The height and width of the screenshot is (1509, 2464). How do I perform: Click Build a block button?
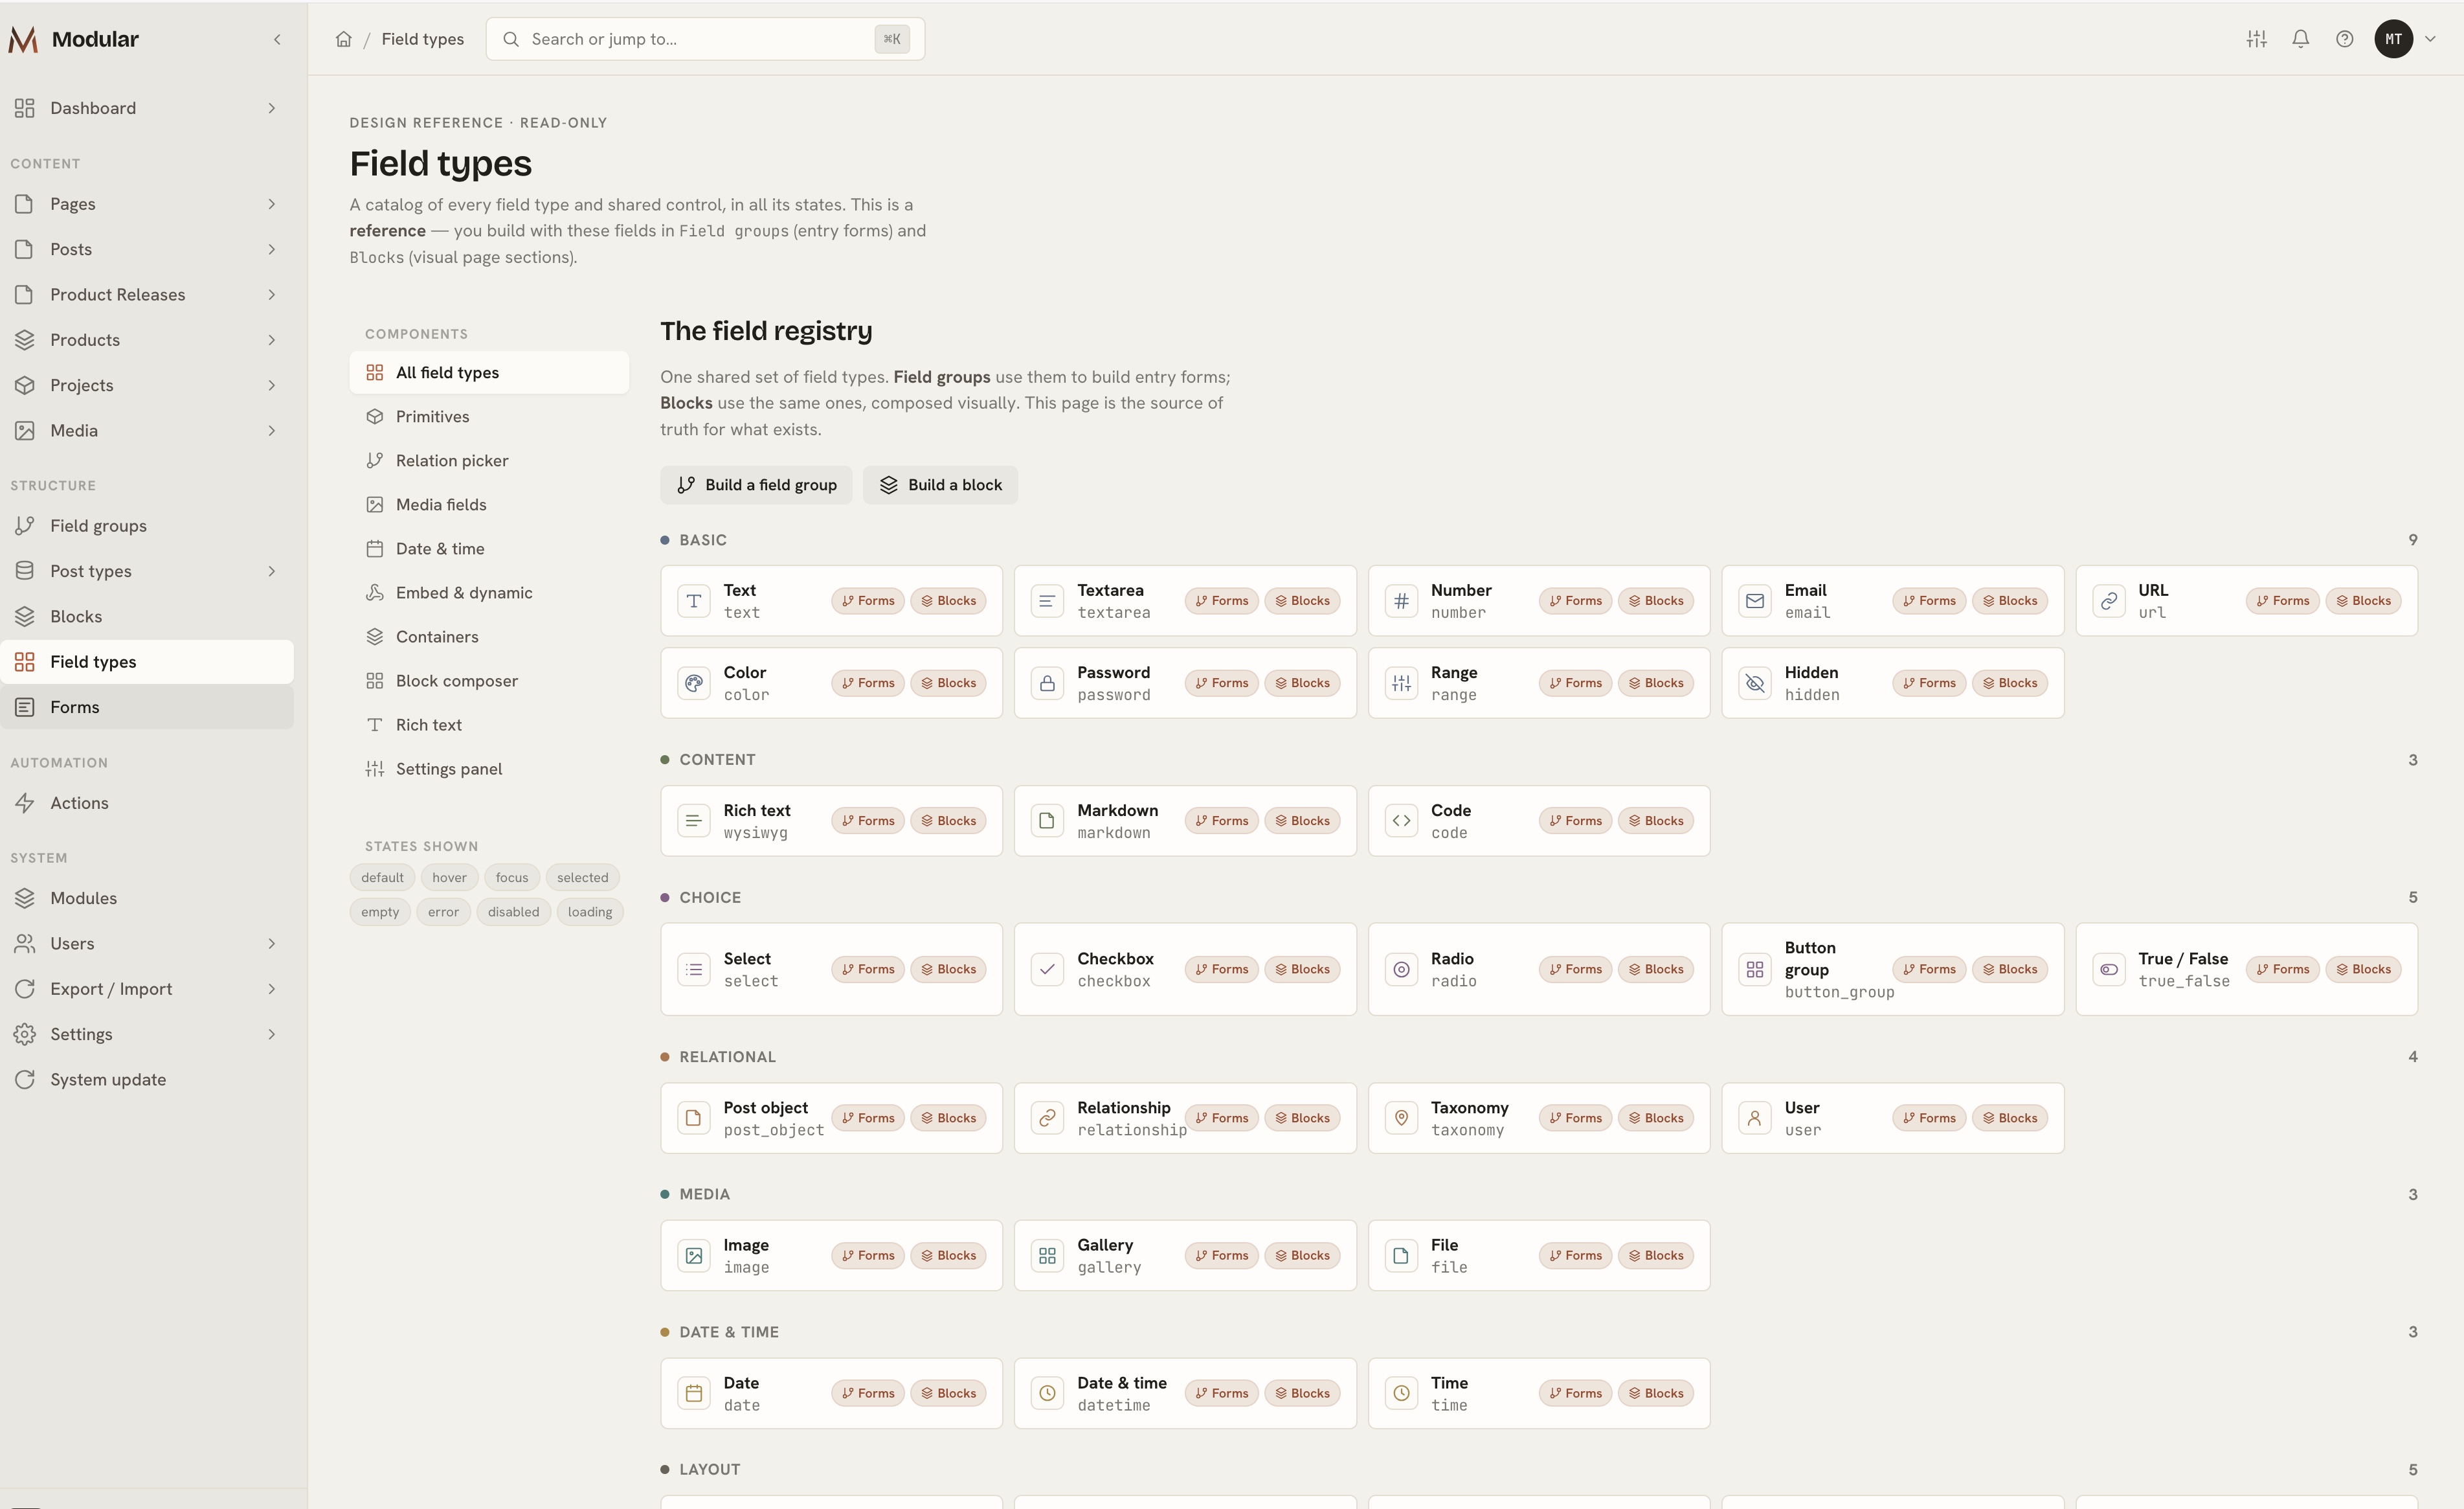[x=940, y=485]
